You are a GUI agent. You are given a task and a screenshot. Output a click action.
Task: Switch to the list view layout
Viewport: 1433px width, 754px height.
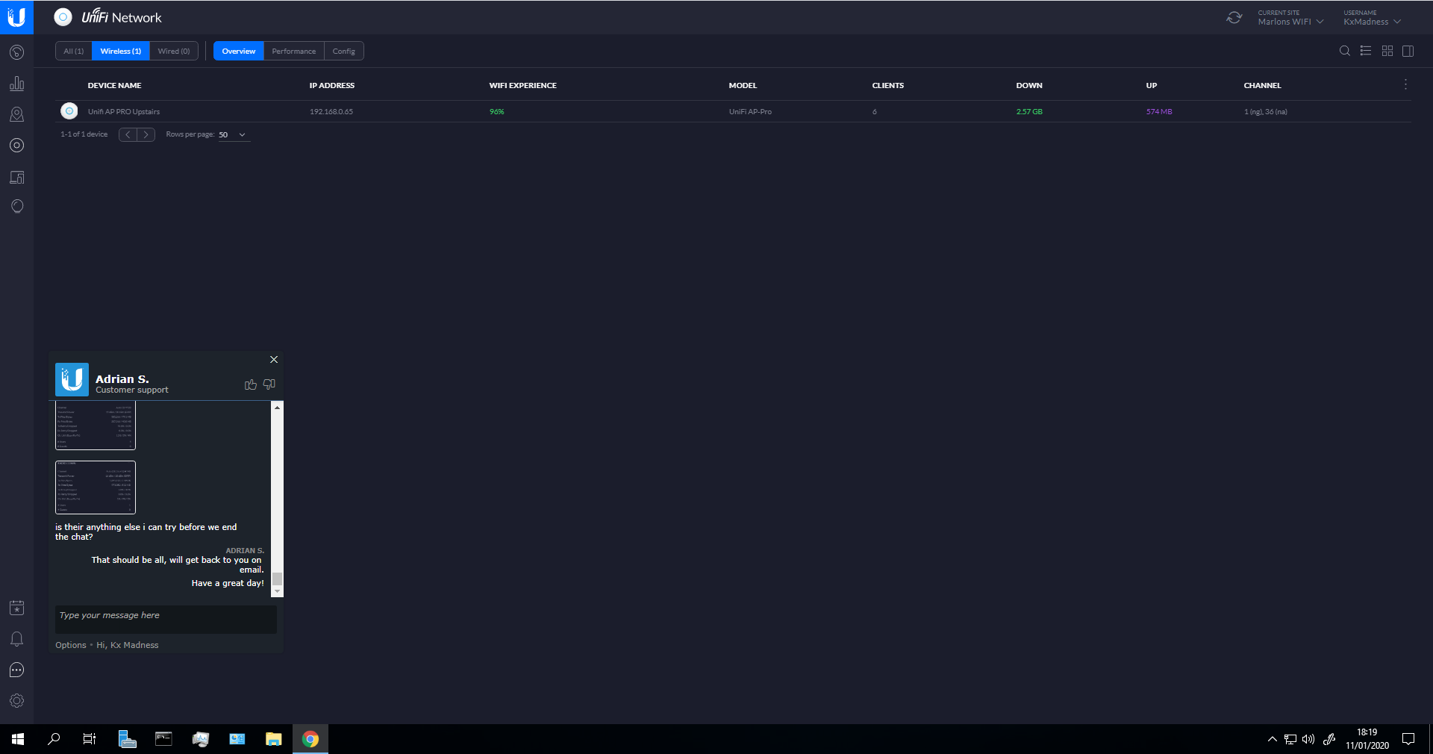[1365, 51]
